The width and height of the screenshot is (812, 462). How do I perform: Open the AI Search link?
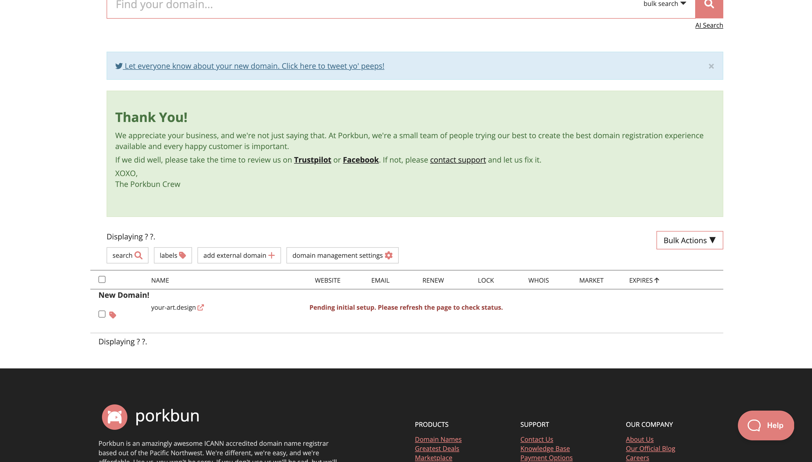(x=709, y=25)
